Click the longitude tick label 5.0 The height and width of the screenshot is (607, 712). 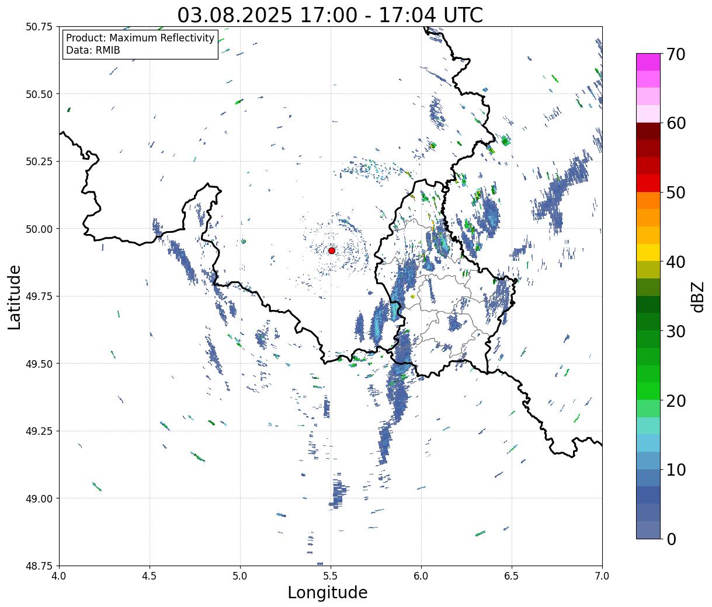[x=240, y=575]
